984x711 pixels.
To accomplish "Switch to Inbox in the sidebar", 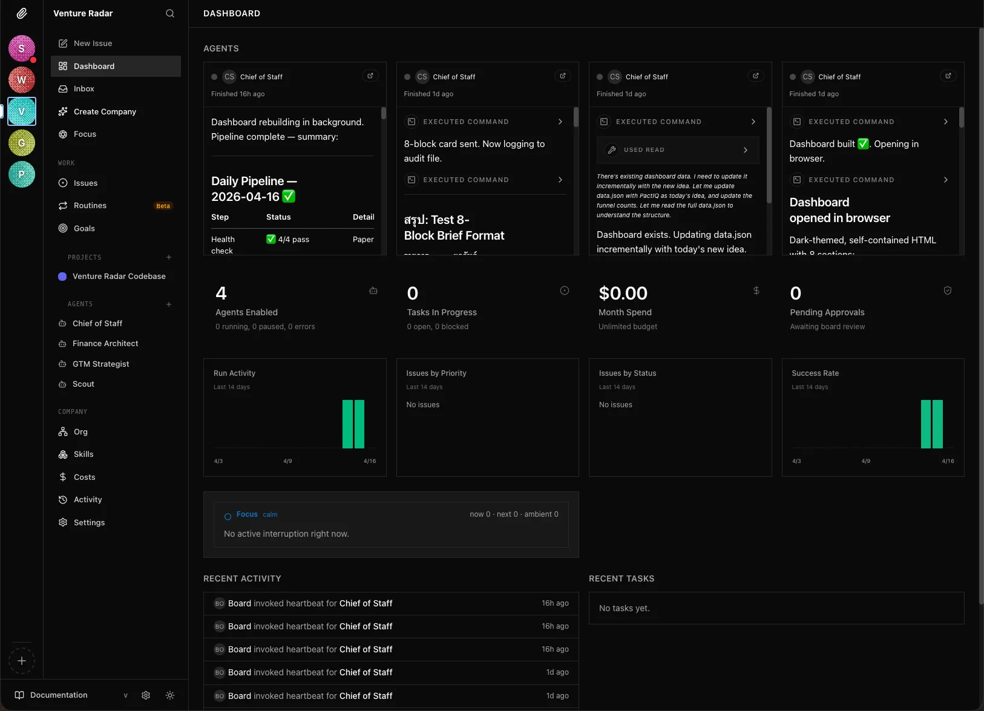I will 84,88.
